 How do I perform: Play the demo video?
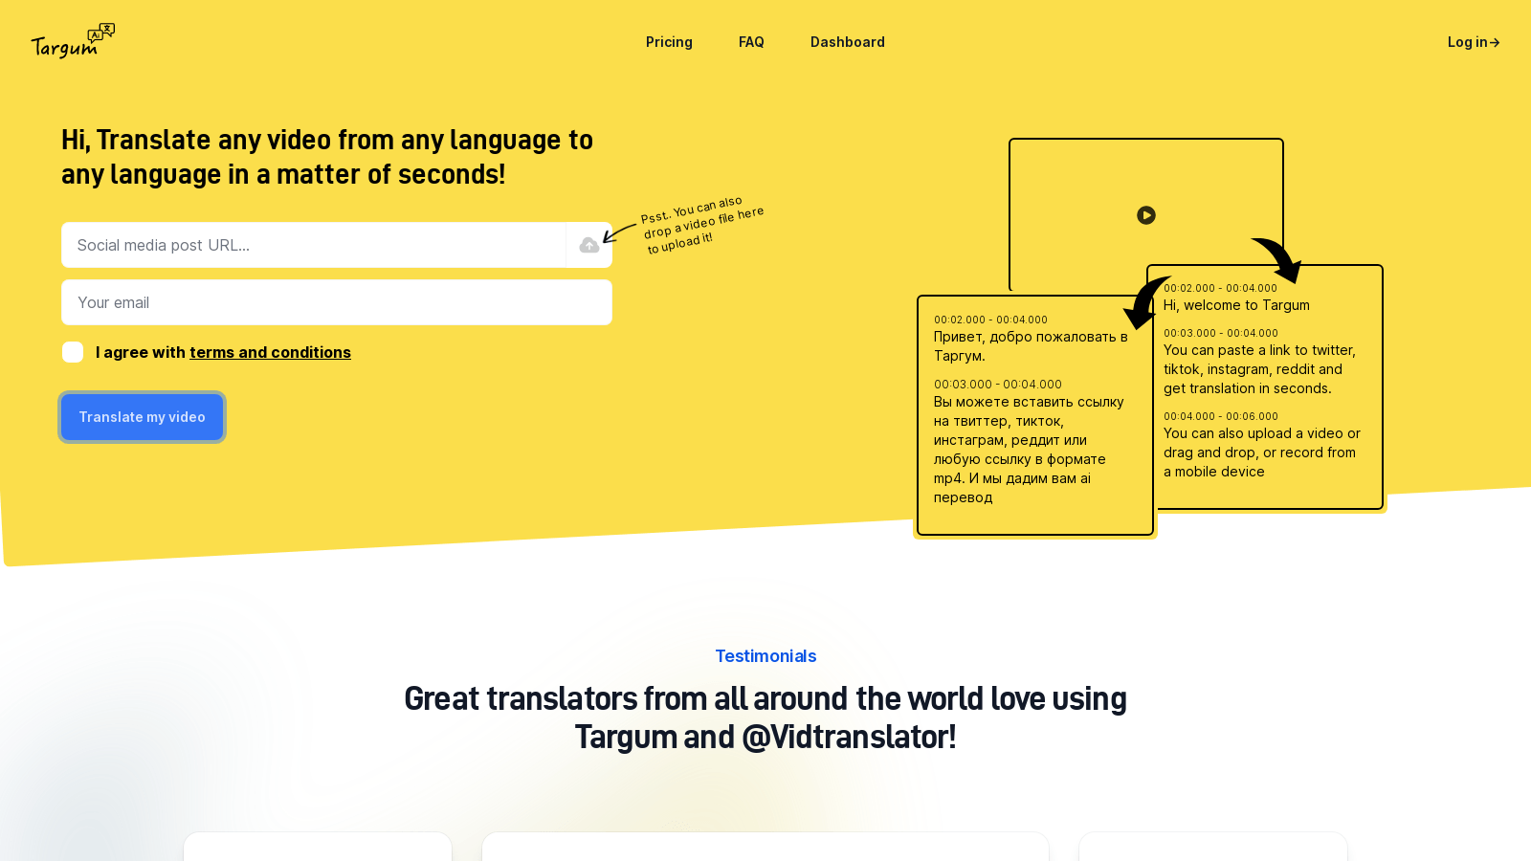(1146, 215)
